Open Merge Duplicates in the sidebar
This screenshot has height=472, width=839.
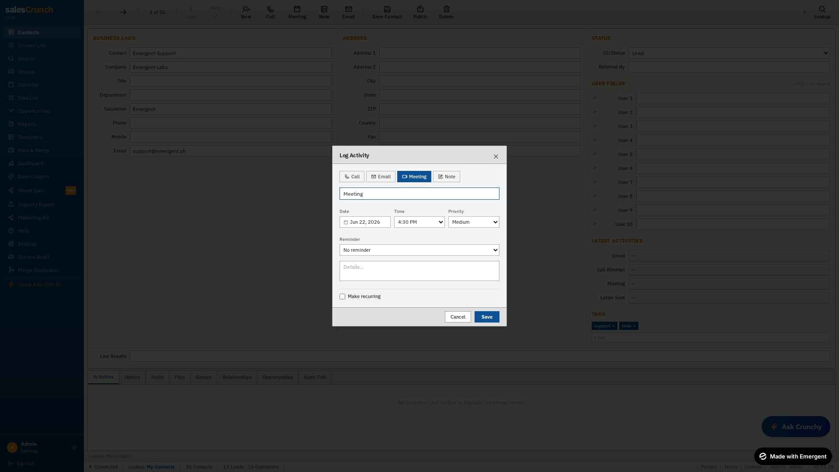42,270
